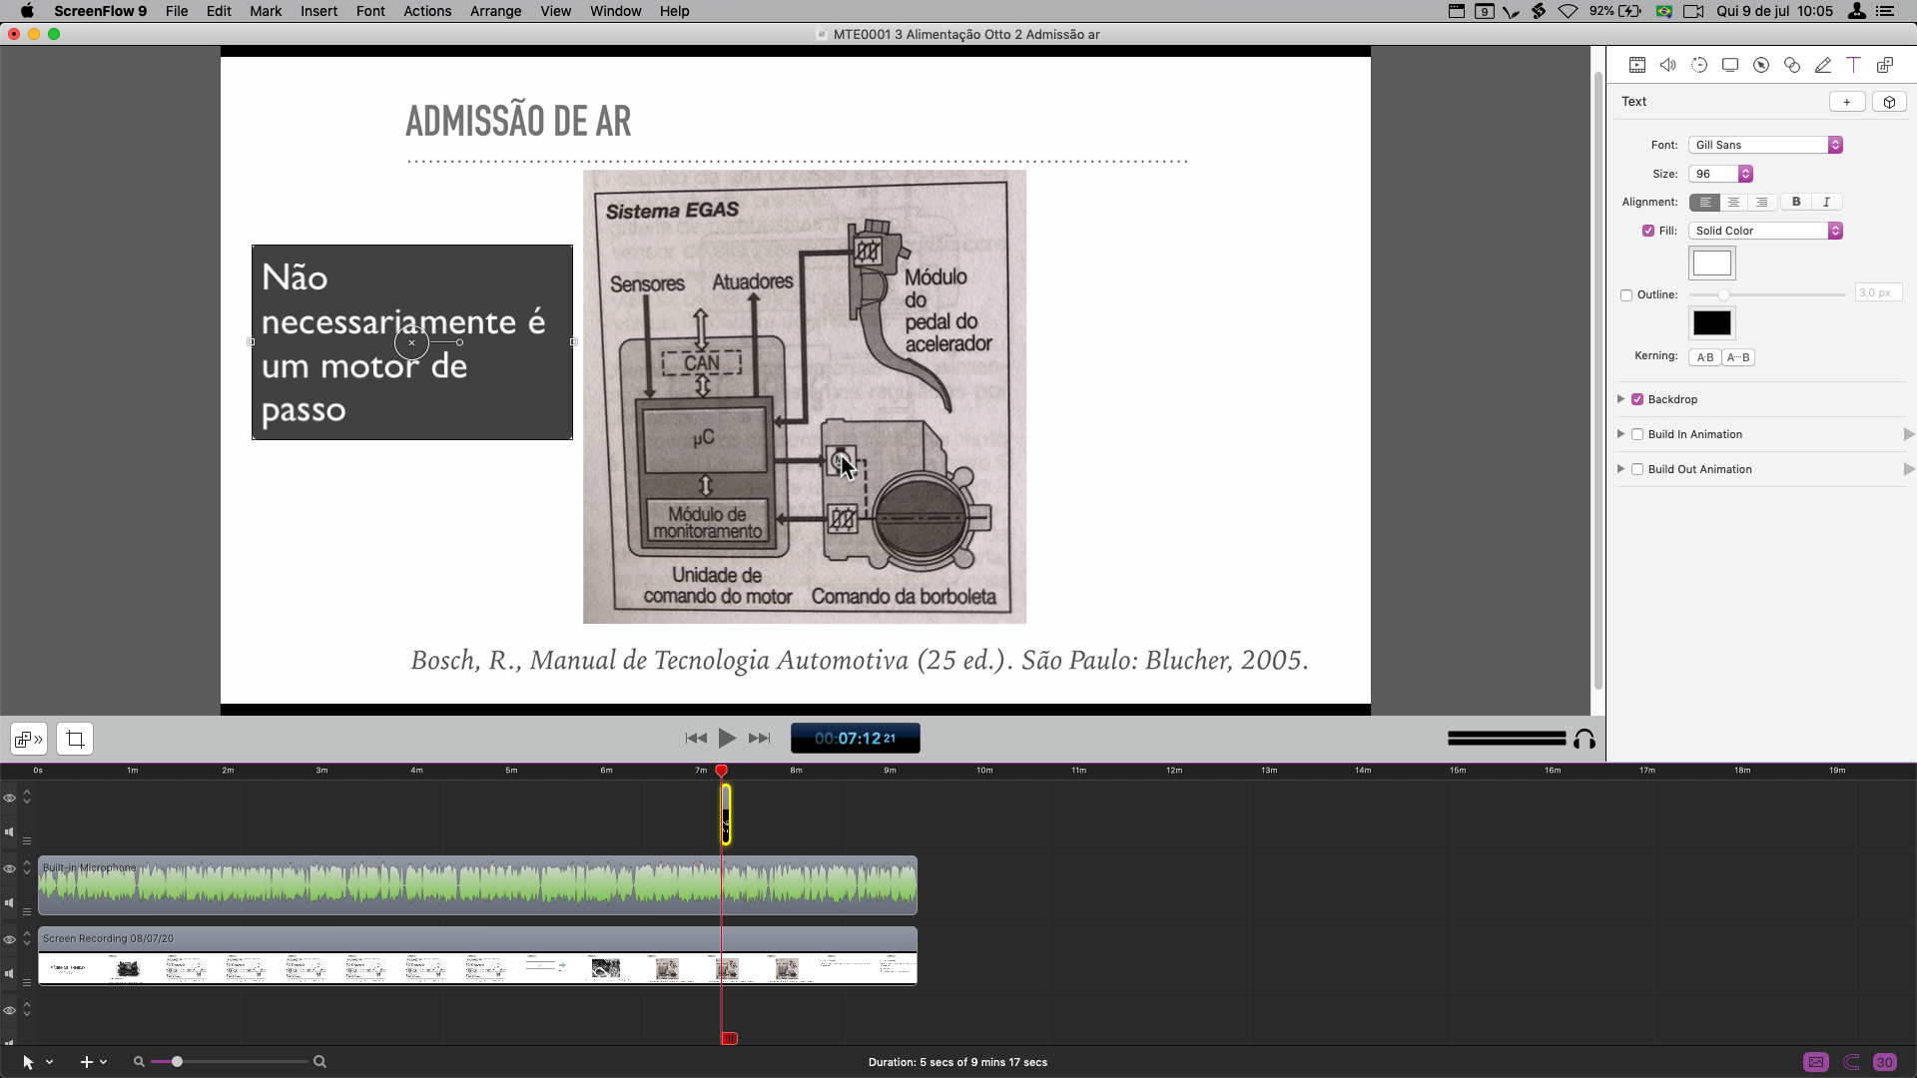Image resolution: width=1917 pixels, height=1078 pixels.
Task: Click the add text box plus button
Action: point(1846,102)
